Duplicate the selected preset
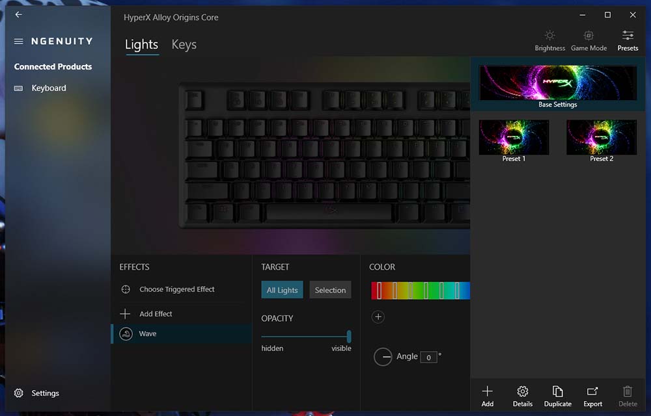The width and height of the screenshot is (651, 416). point(558,396)
